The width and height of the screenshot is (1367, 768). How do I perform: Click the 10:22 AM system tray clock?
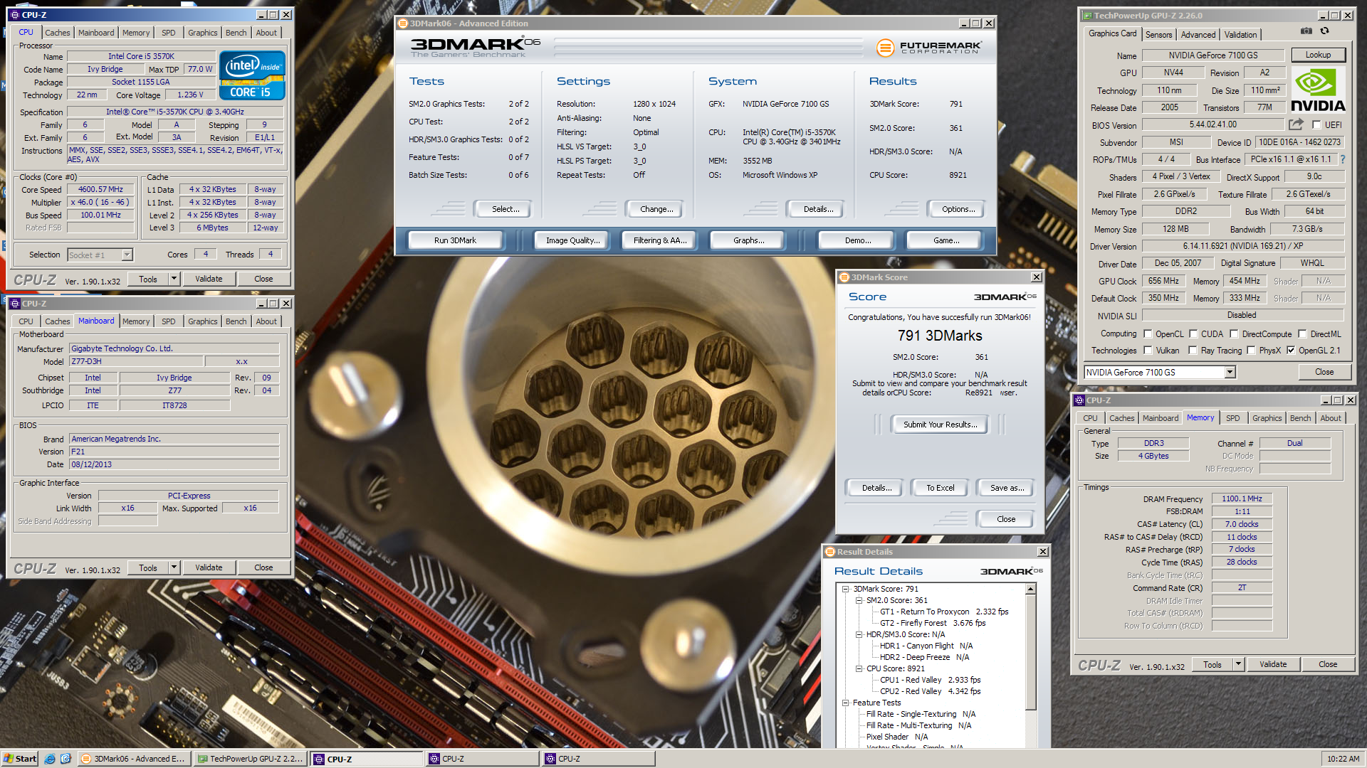[1344, 759]
